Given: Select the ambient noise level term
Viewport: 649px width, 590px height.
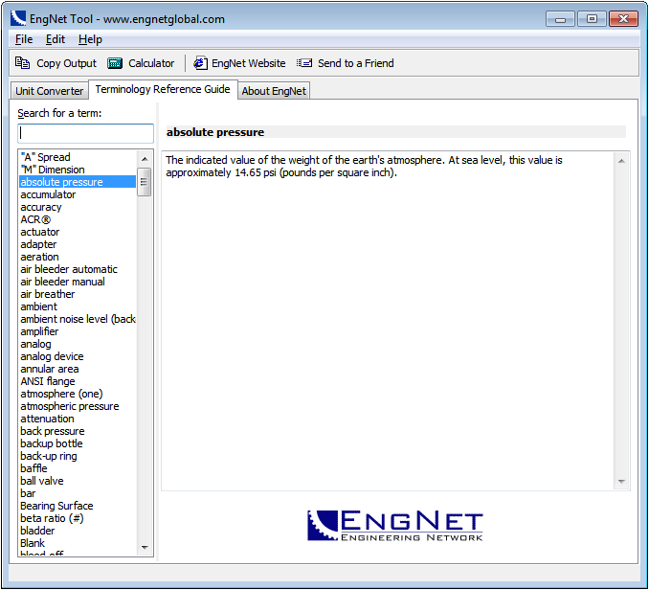Looking at the screenshot, I should tap(78, 319).
